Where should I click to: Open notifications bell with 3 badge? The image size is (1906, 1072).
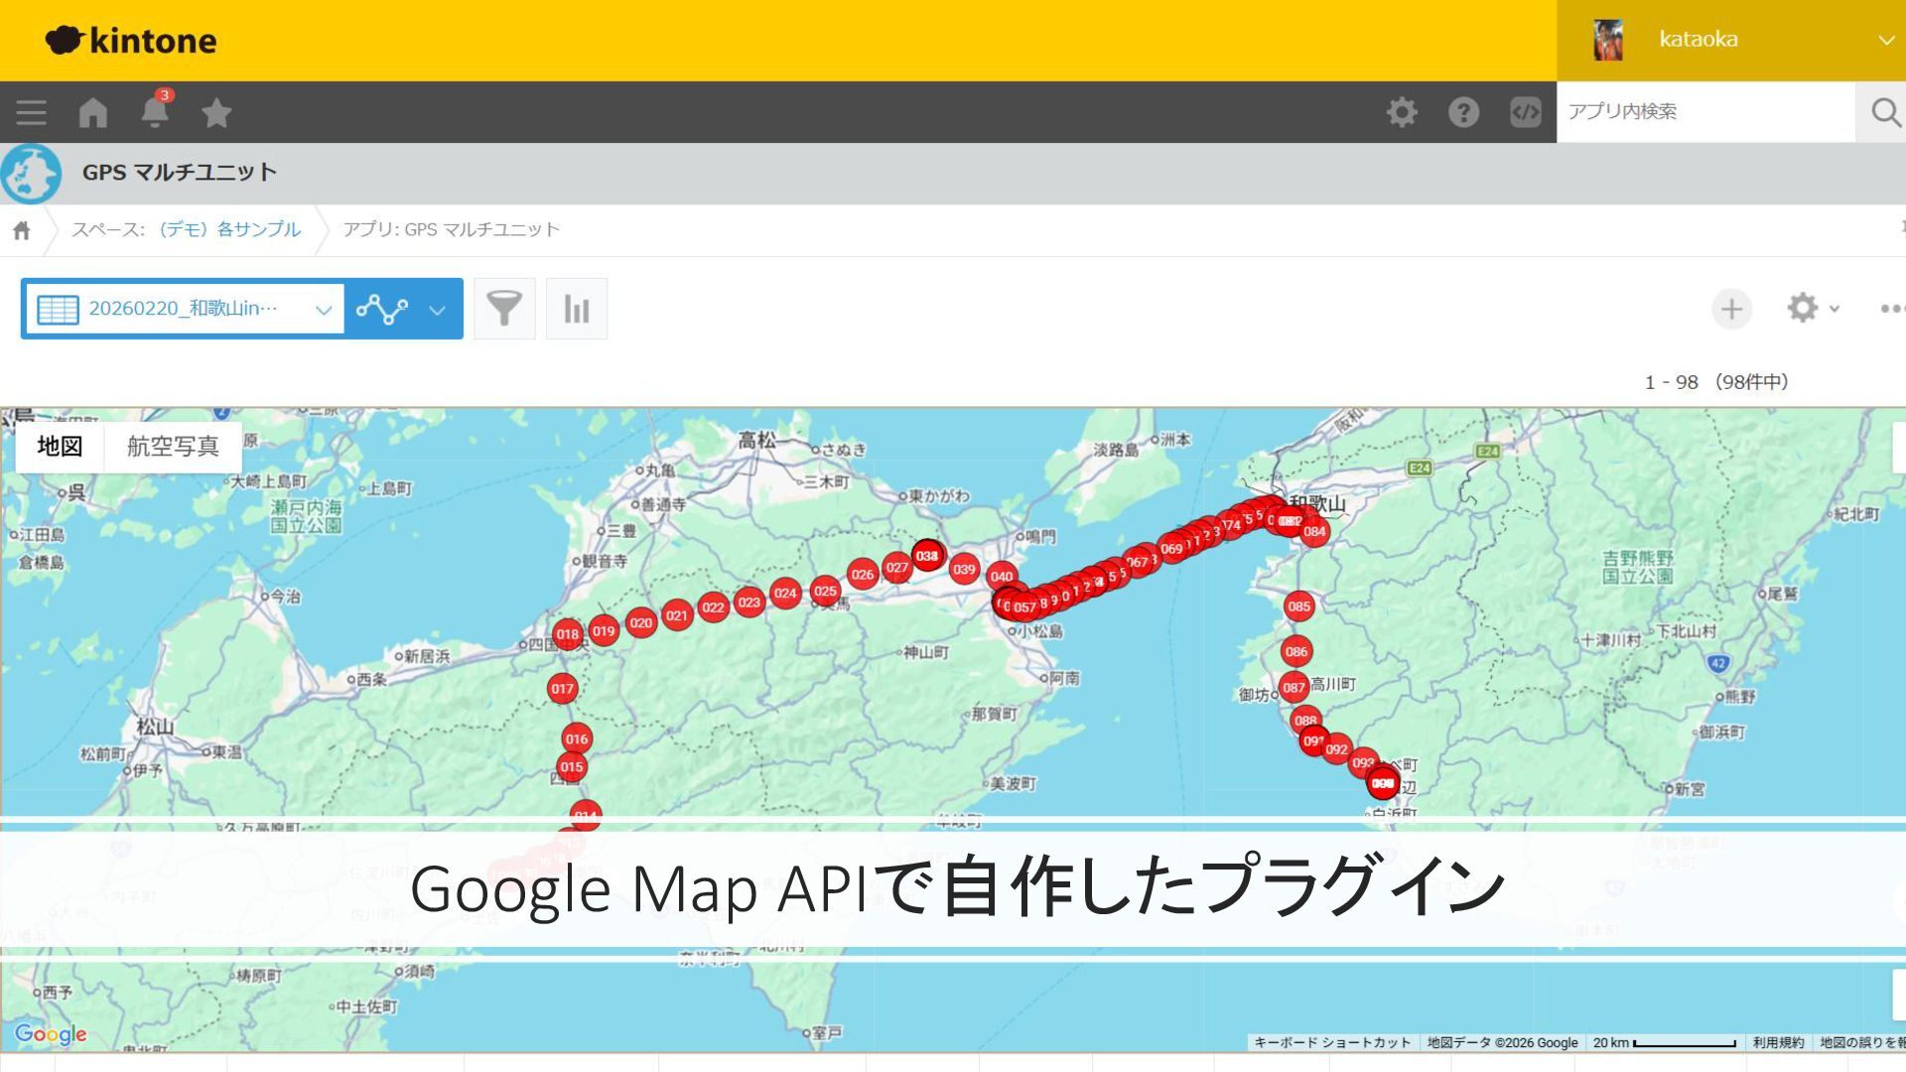155,111
